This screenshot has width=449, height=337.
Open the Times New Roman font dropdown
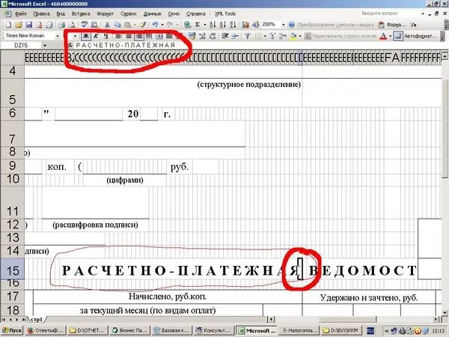tap(58, 36)
